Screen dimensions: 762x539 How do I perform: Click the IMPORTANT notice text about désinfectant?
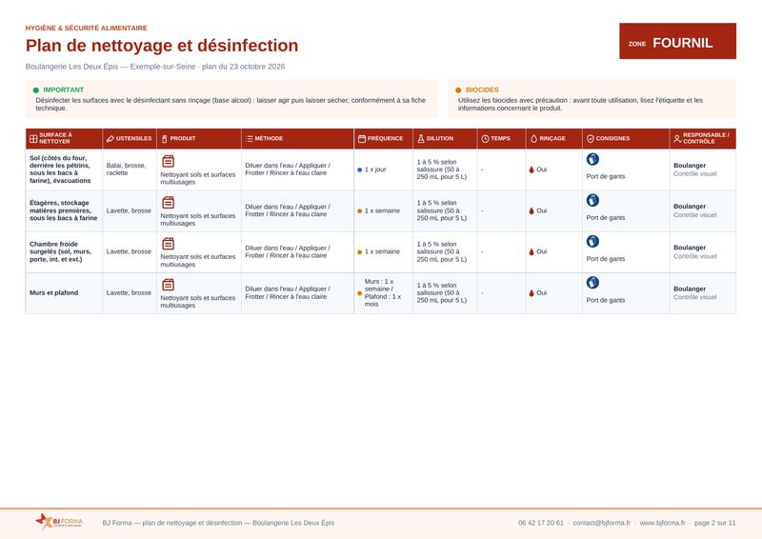[231, 104]
